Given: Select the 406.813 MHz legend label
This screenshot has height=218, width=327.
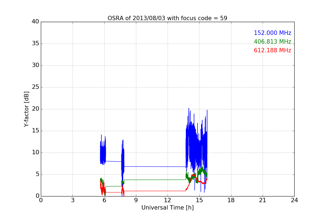Looking at the screenshot, I should [272, 42].
